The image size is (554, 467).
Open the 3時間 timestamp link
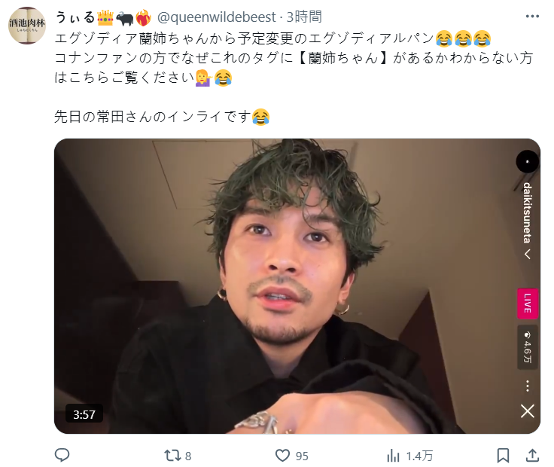304,17
